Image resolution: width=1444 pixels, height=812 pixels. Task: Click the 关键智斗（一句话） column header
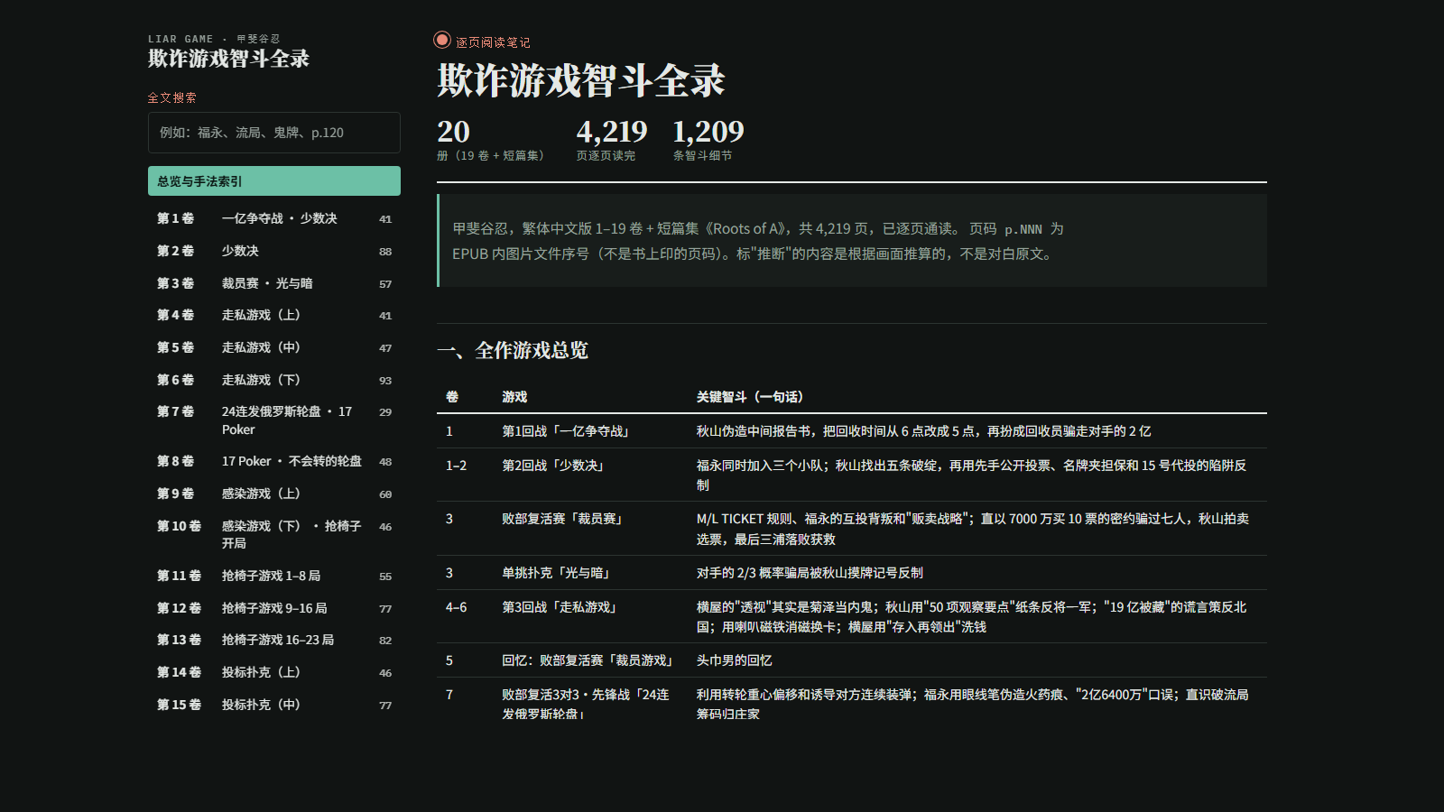point(750,397)
